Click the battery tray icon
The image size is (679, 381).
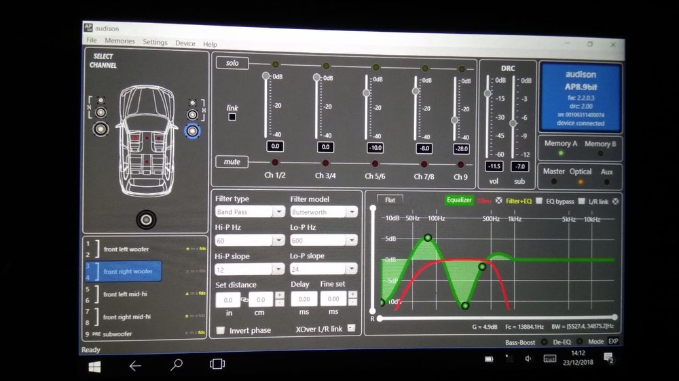pos(489,359)
